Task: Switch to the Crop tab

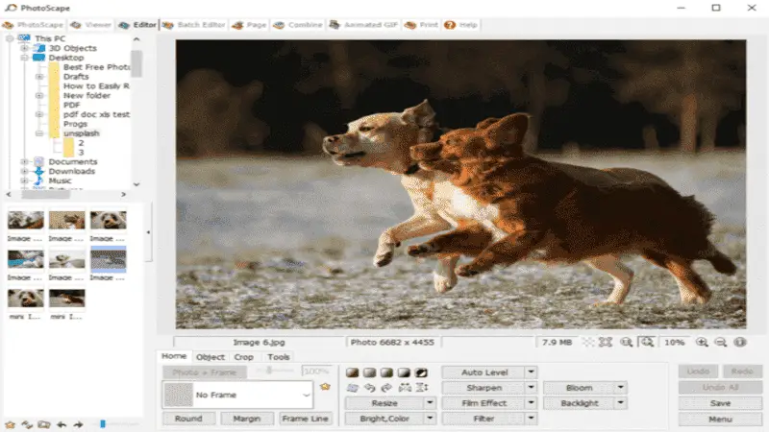Action: (244, 357)
